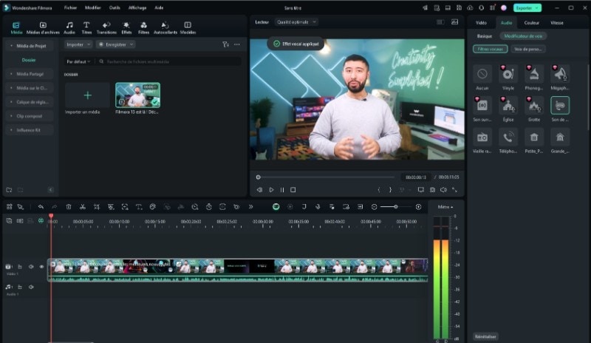The width and height of the screenshot is (591, 343).
Task: Open the Enregistrer dropdown
Action: pos(116,44)
